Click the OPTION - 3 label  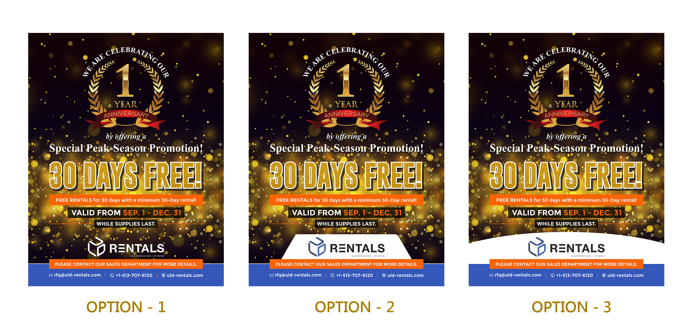coord(571,307)
